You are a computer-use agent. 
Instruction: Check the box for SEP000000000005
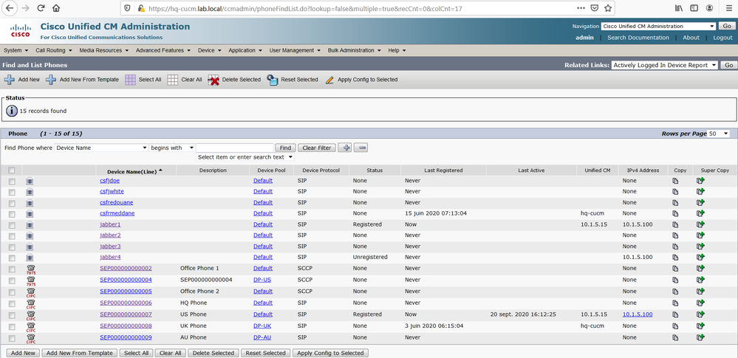tap(12, 292)
